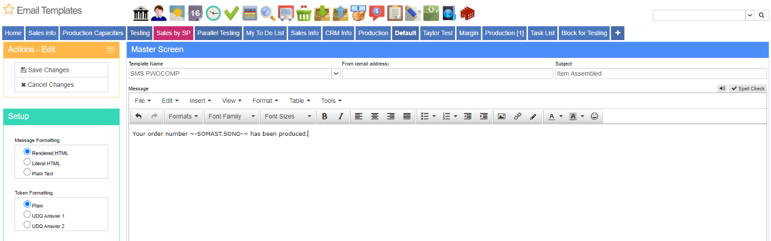Viewport: 771px width, 241px height.
Task: Open the calendar icon showing 16
Action: coord(195,12)
